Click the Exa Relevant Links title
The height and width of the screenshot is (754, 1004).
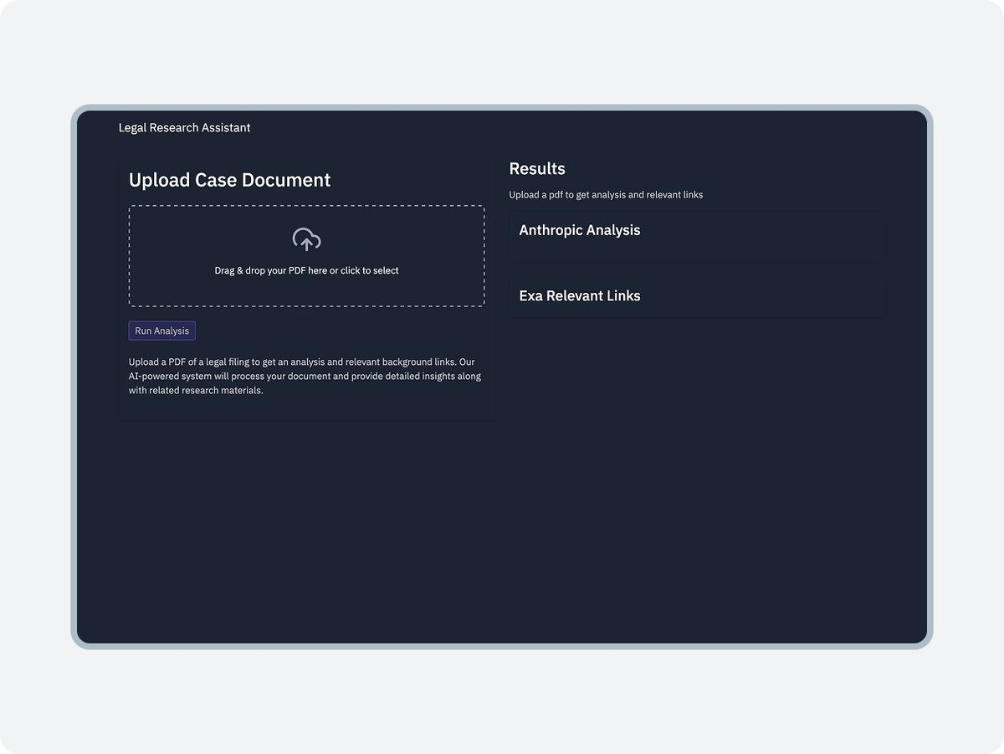click(579, 295)
